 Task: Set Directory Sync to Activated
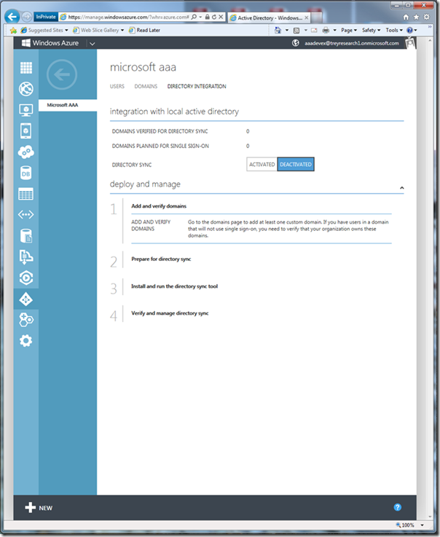[x=262, y=165]
